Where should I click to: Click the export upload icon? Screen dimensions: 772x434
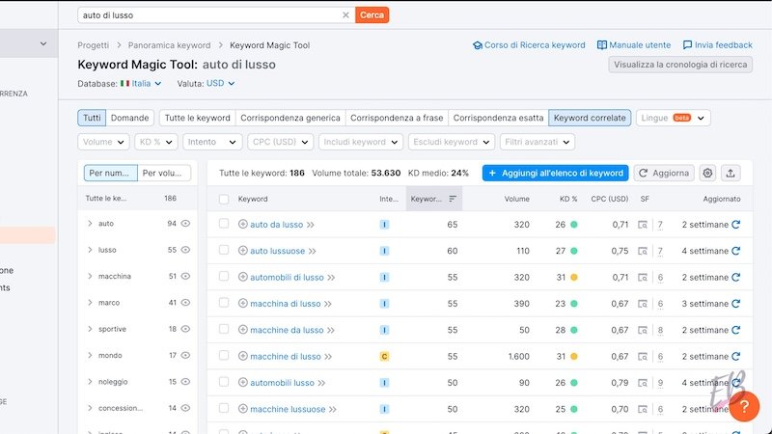[x=731, y=174]
